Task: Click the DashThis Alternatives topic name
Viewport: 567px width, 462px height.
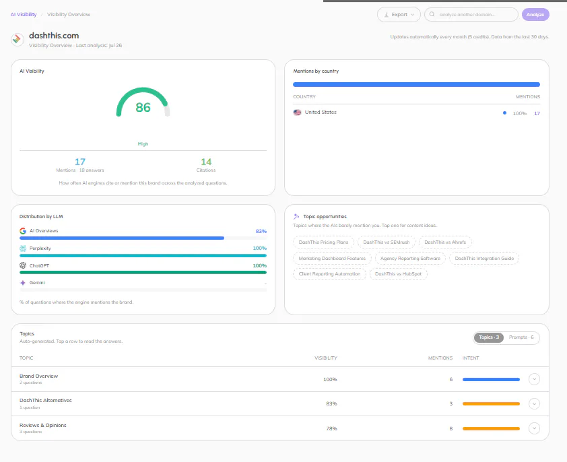Action: tap(46, 400)
